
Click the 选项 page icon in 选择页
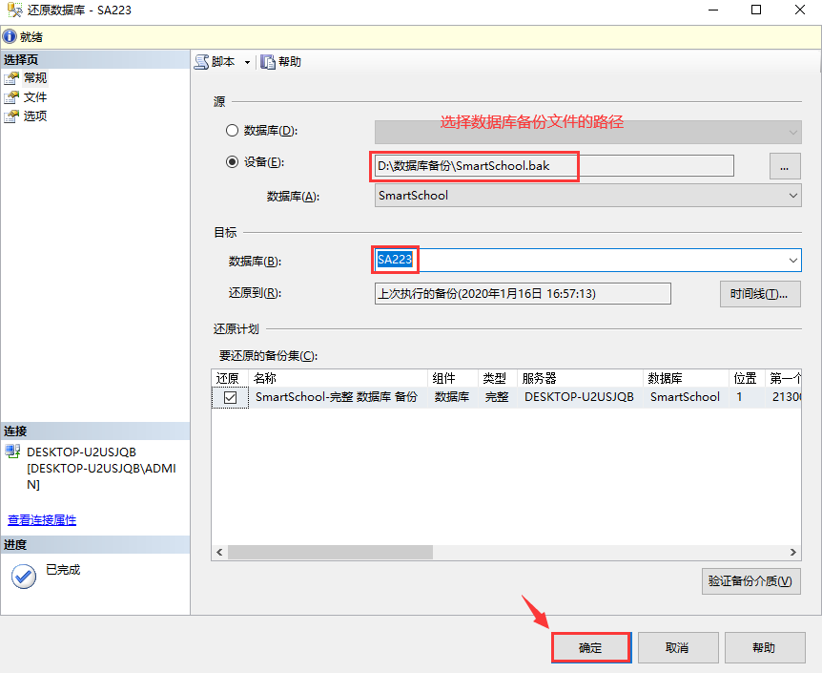[11, 115]
